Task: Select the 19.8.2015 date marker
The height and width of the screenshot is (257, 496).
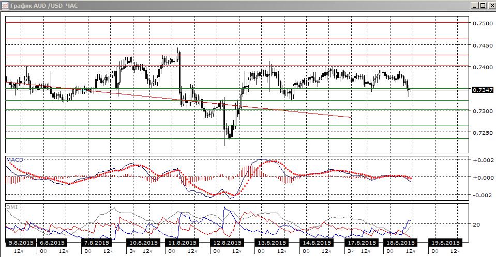Action: pyautogui.click(x=445, y=243)
